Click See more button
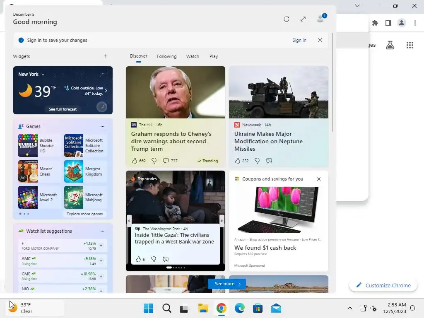 pos(226,284)
